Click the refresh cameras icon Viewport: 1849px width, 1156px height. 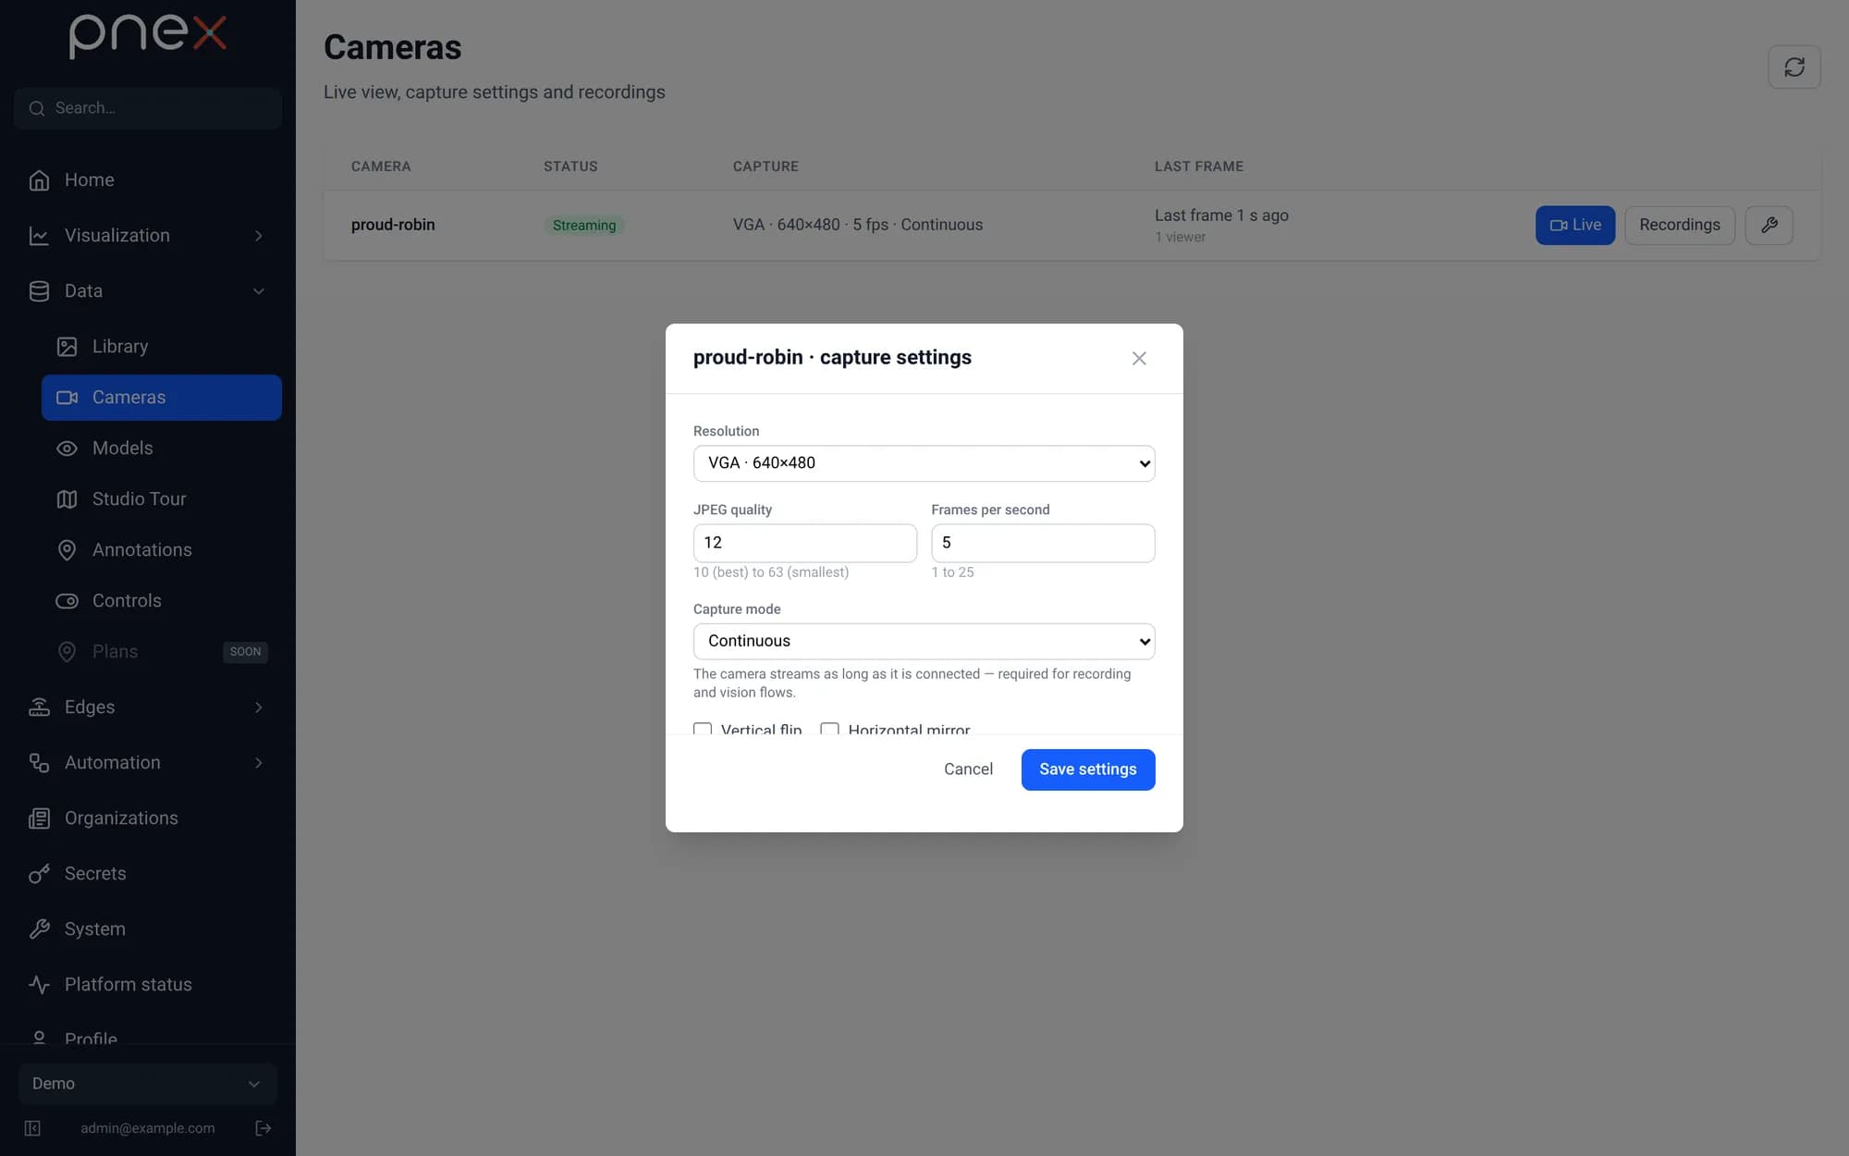pyautogui.click(x=1794, y=68)
